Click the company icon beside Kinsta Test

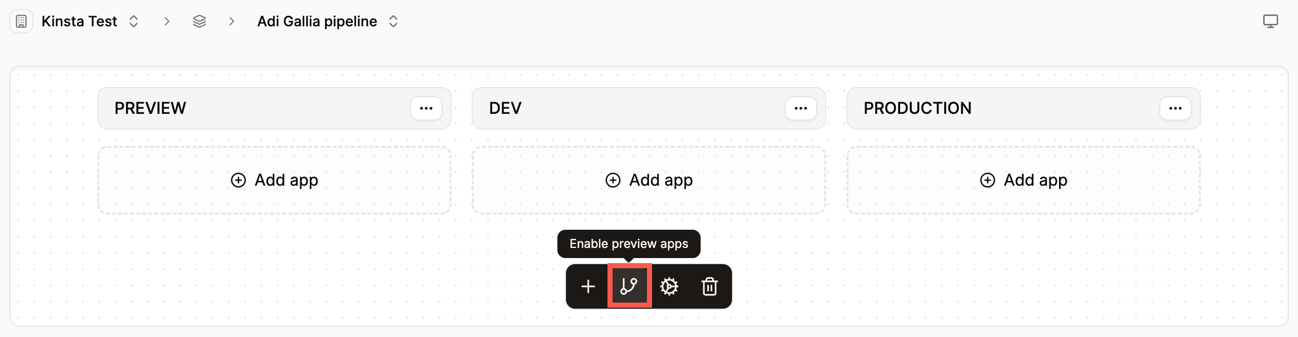pyautogui.click(x=21, y=21)
